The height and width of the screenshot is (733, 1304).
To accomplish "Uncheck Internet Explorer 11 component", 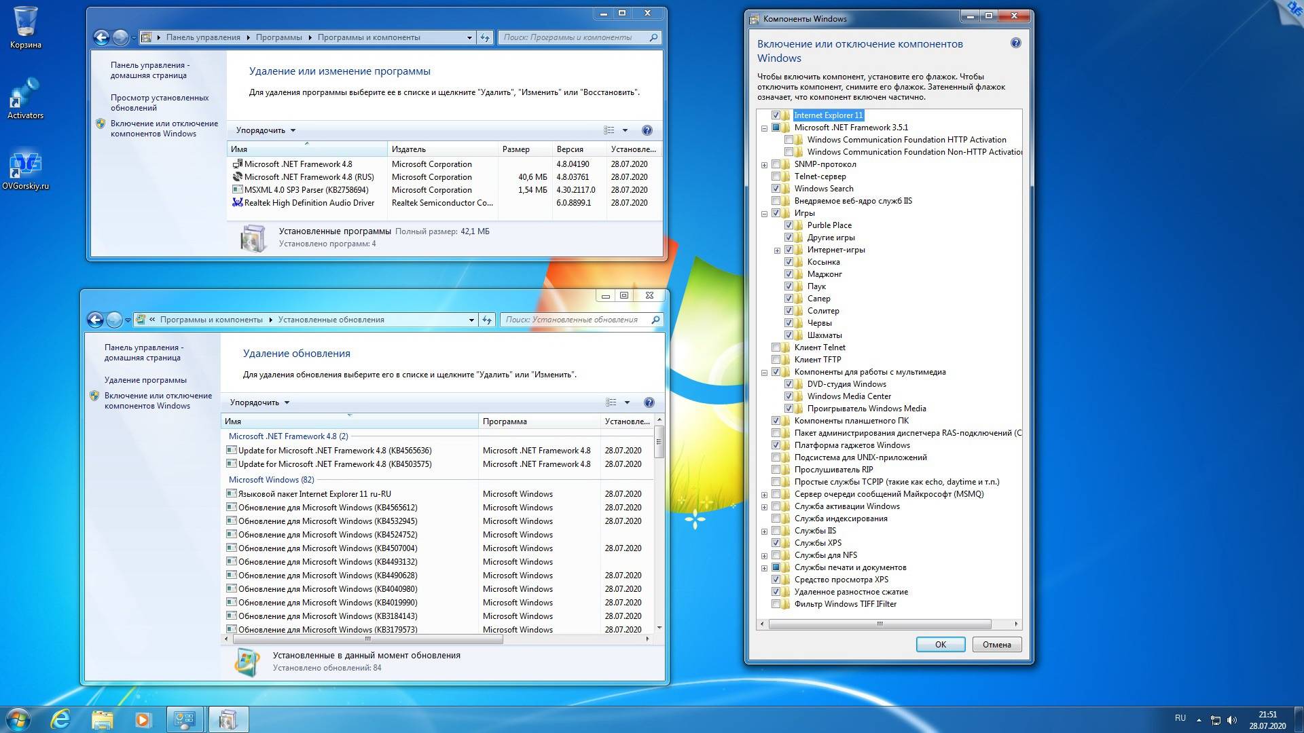I will coord(776,115).
